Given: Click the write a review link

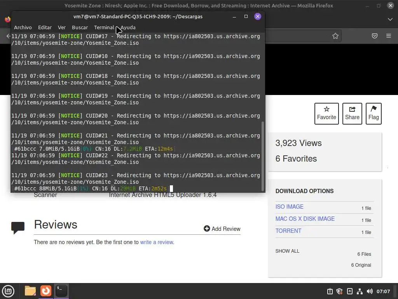Looking at the screenshot, I should pyautogui.click(x=157, y=242).
